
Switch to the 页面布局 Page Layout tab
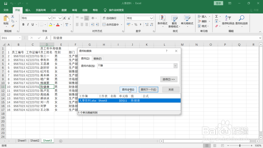click(x=41, y=10)
